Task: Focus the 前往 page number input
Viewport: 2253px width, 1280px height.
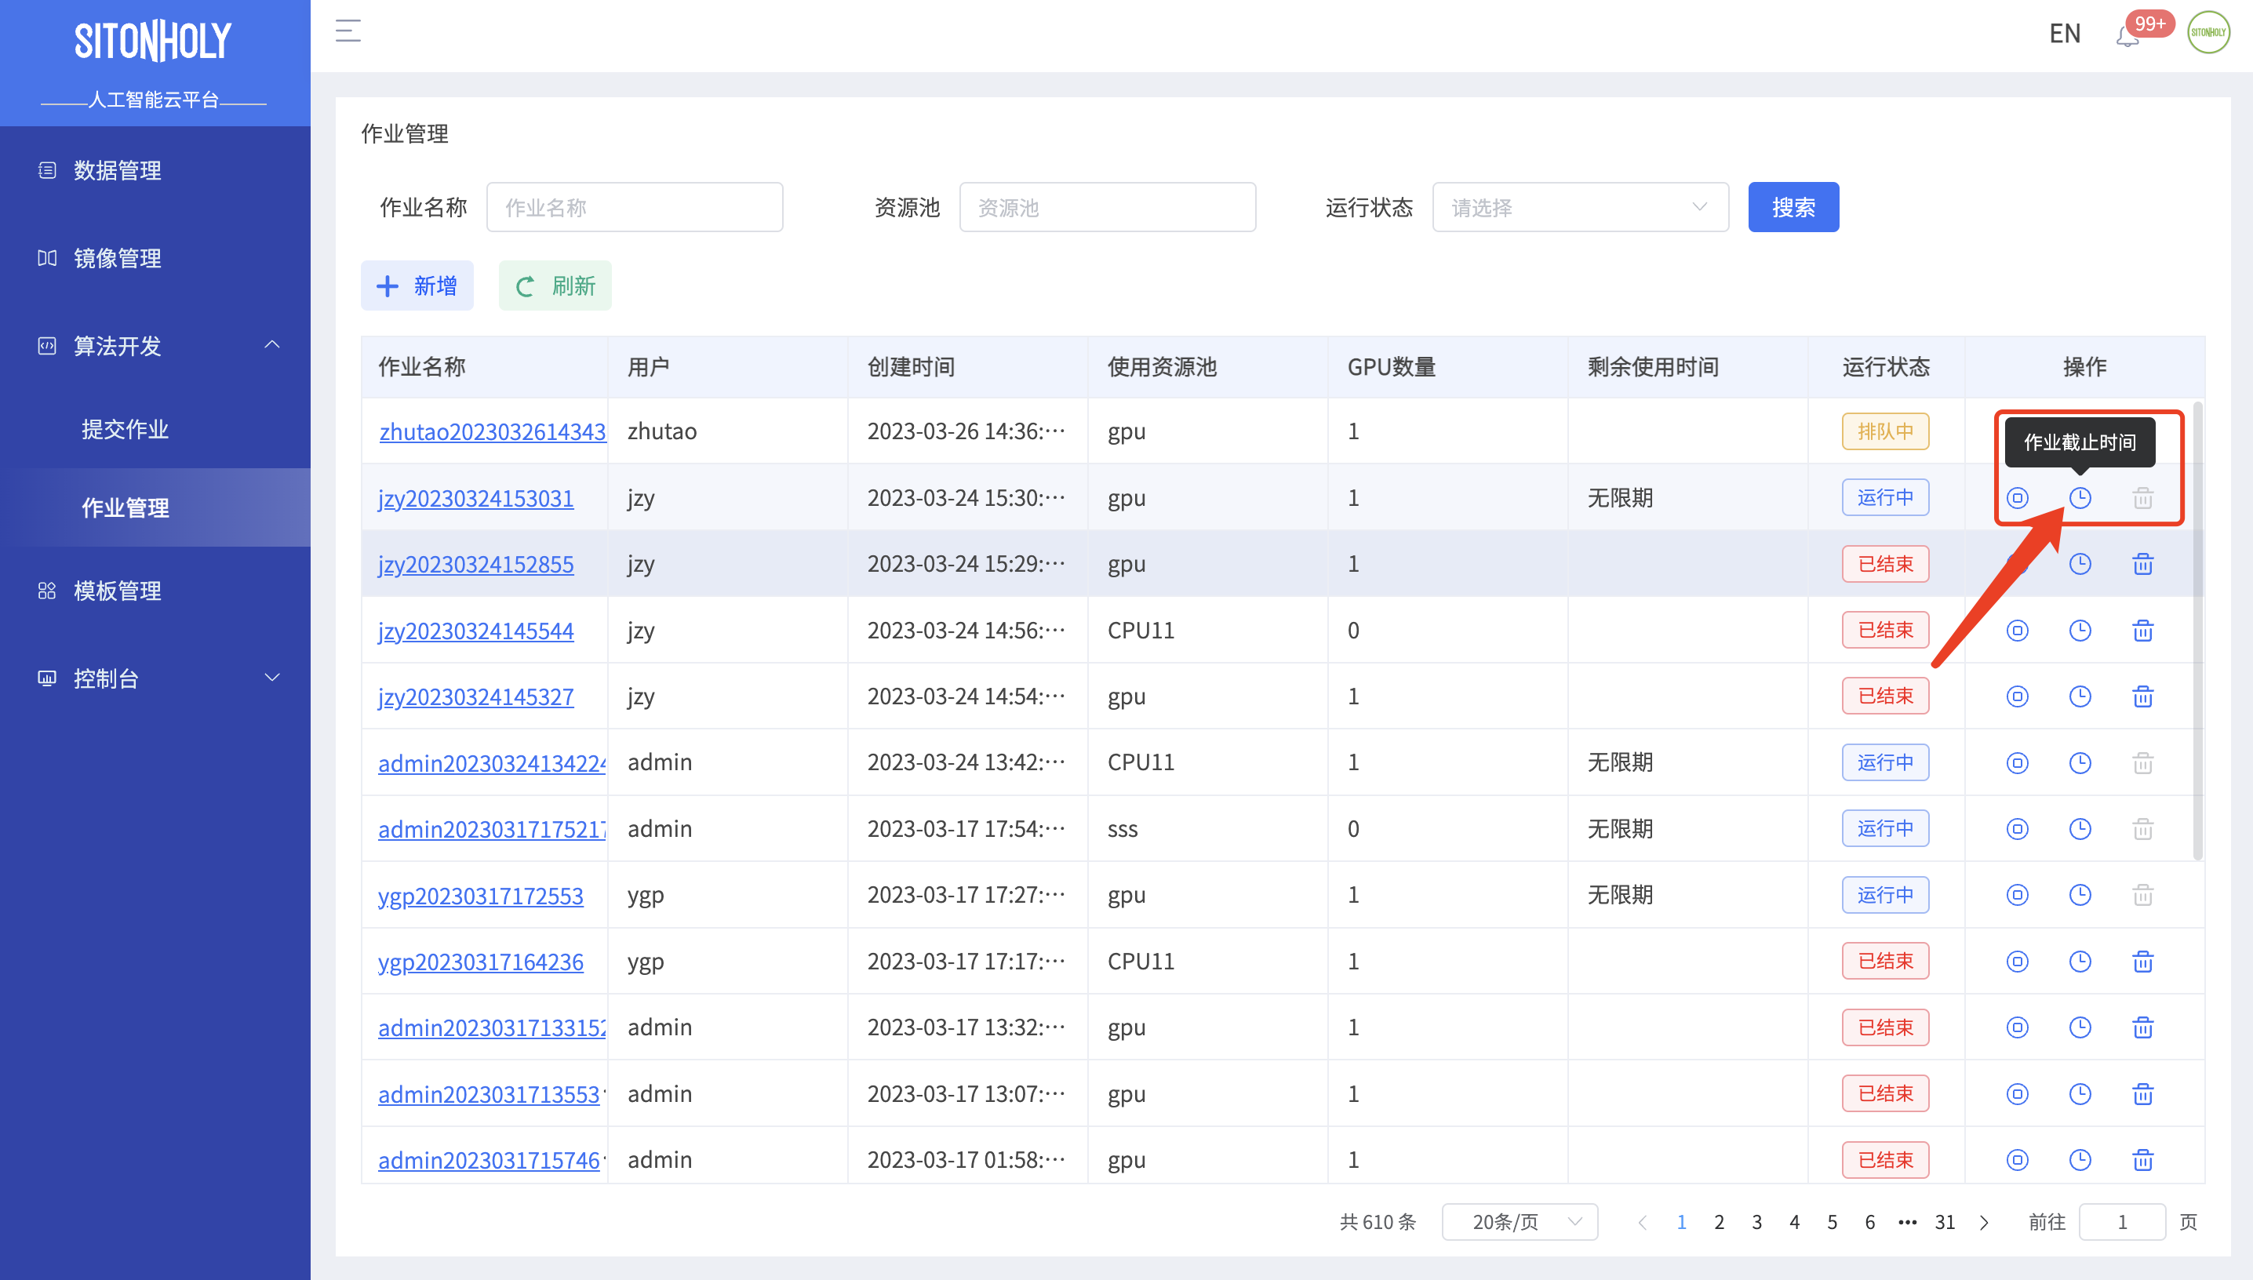Action: (2122, 1222)
